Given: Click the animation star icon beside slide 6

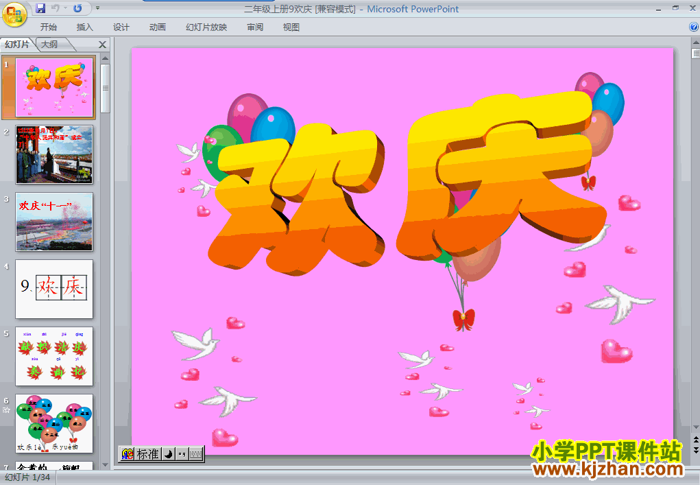Looking at the screenshot, I should (6, 410).
